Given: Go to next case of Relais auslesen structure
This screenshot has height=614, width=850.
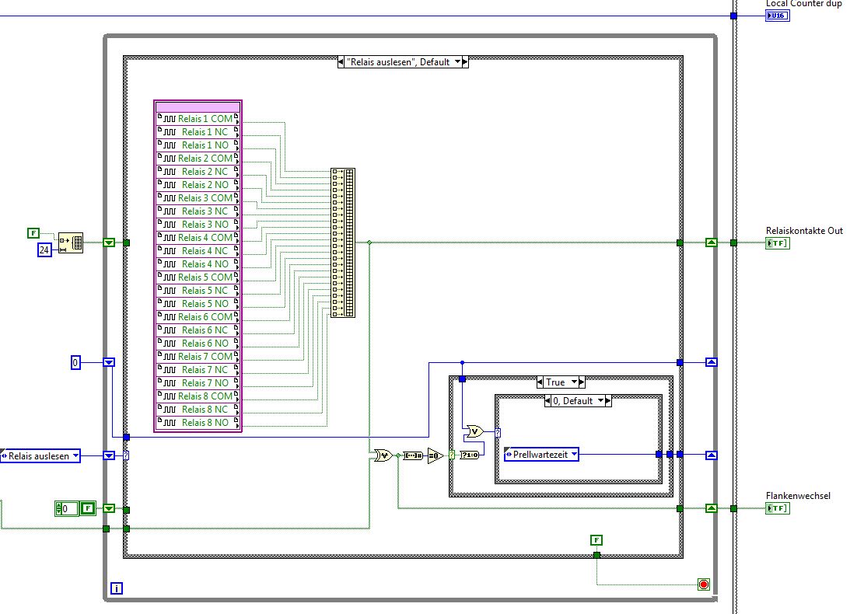Looking at the screenshot, I should click(465, 61).
